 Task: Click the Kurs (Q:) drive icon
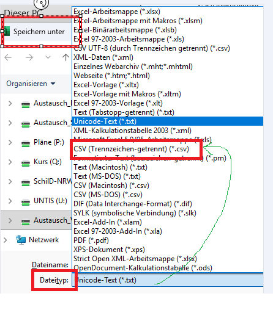(x=26, y=163)
